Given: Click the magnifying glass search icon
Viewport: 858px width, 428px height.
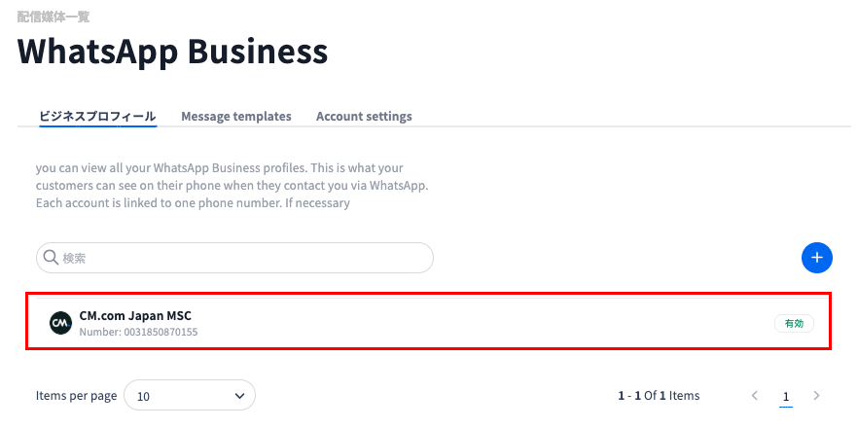Looking at the screenshot, I should pyautogui.click(x=50, y=258).
